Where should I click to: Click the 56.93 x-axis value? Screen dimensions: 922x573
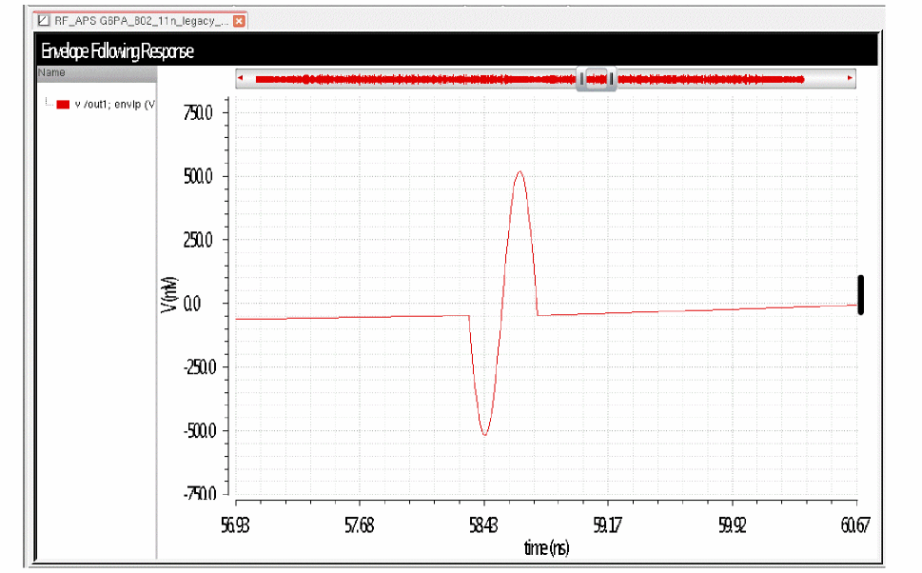tap(235, 525)
